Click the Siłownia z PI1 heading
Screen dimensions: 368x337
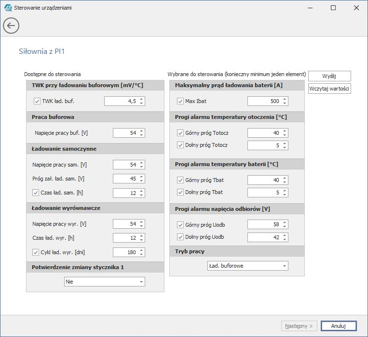pos(42,52)
